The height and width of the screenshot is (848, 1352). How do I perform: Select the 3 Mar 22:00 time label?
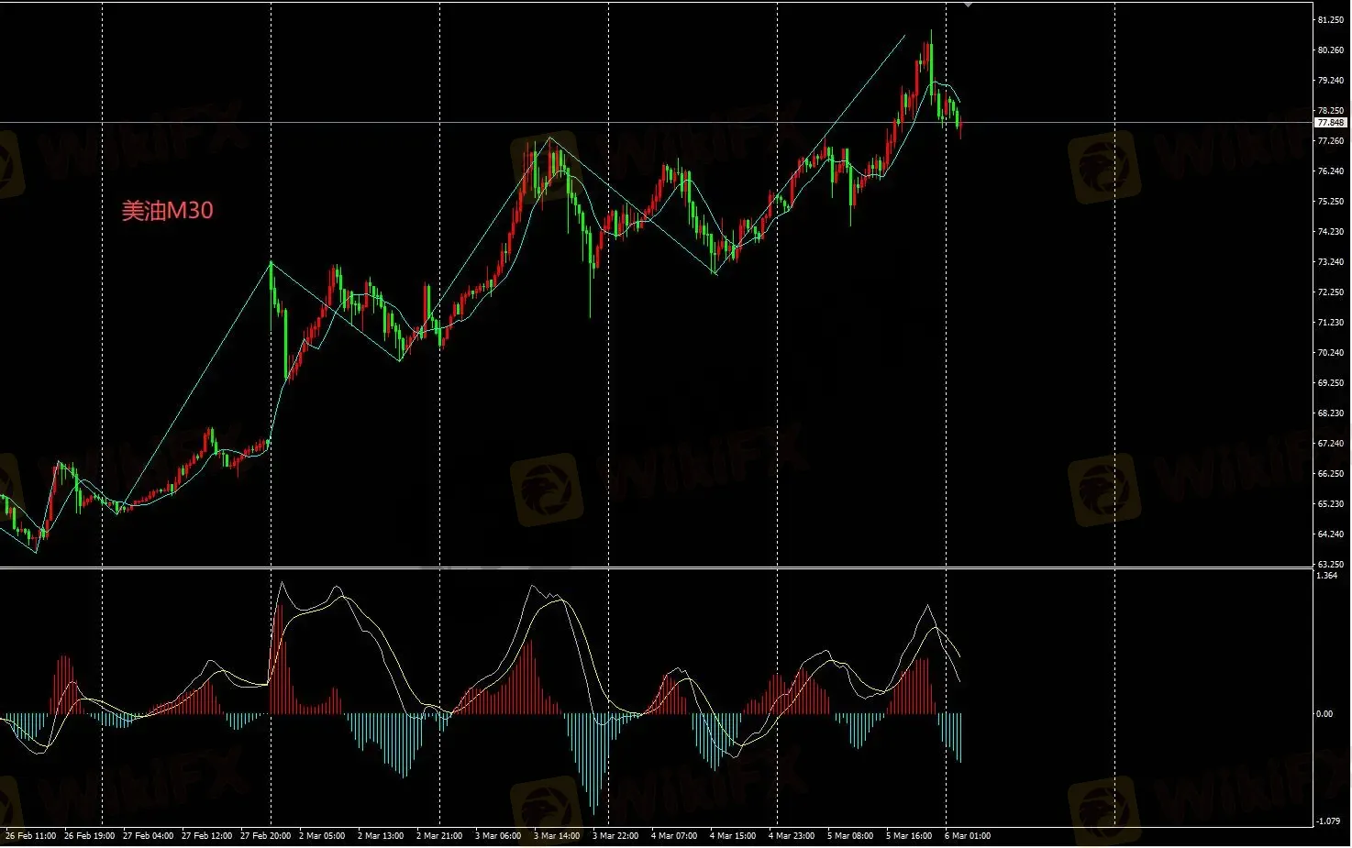[x=615, y=836]
